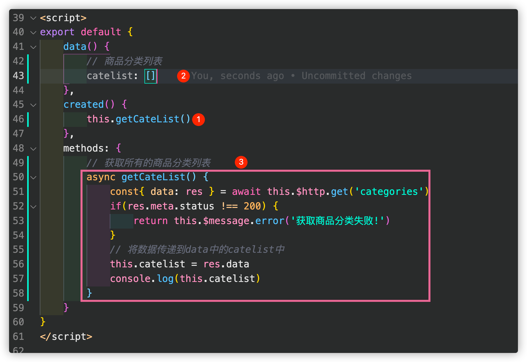Screen dimensions: 527x362
Task: Click the 'export' keyword
Action: (x=57, y=32)
